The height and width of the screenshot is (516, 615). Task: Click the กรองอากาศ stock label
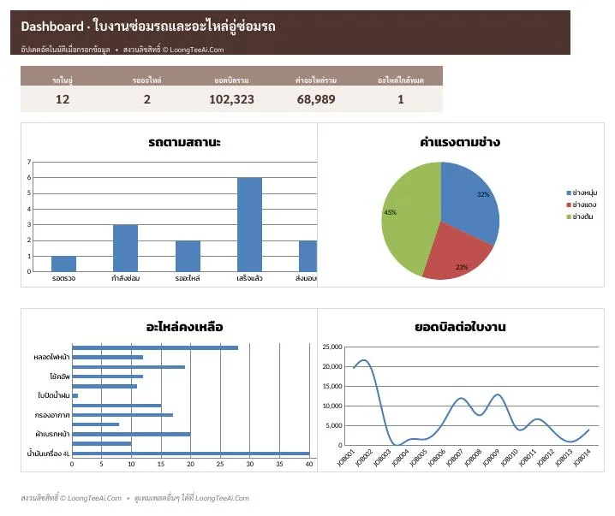[x=52, y=415]
